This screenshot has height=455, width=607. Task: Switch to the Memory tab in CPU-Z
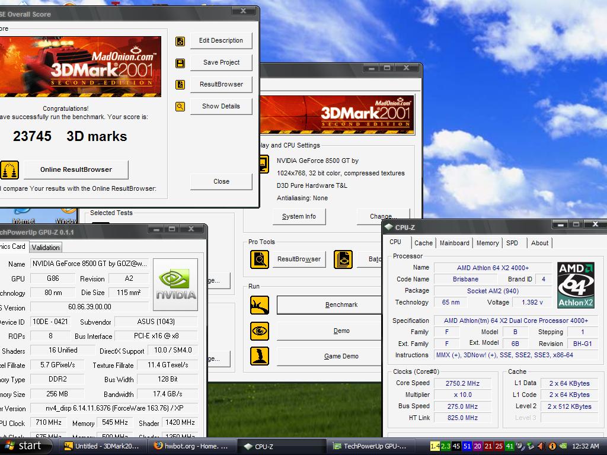pos(487,243)
